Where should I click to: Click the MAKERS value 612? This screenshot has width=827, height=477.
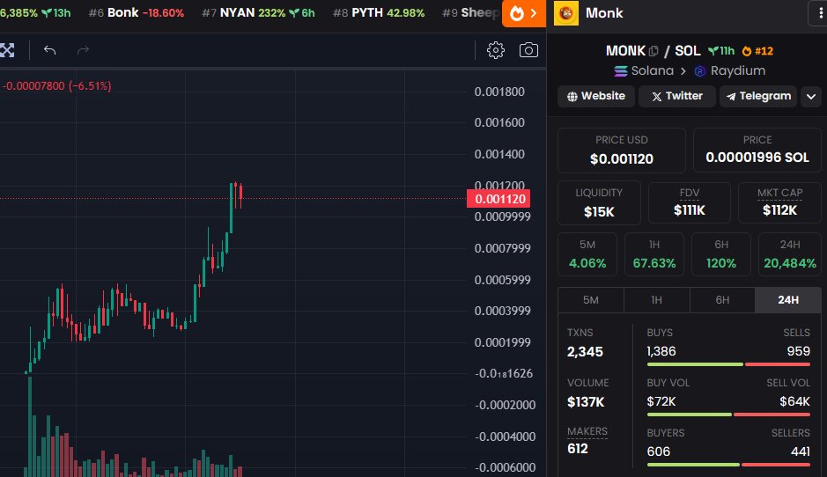coord(578,449)
